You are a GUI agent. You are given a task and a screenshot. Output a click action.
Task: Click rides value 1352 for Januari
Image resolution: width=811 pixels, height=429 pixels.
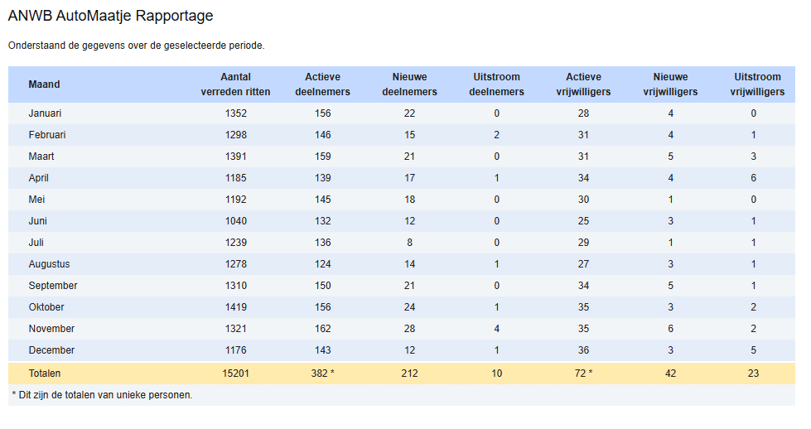(x=236, y=113)
